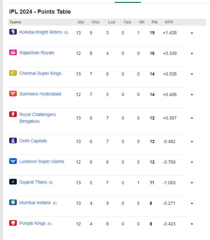Expand Punjab Kings row details arrow
210x240 pixels.
(192, 224)
